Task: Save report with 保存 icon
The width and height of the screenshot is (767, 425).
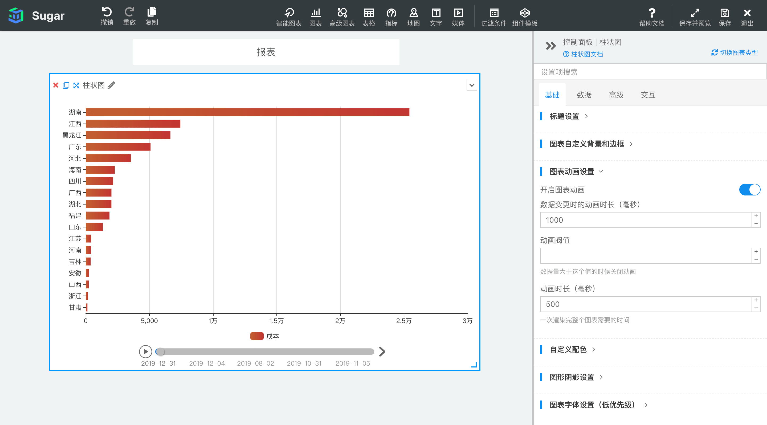Action: 725,17
